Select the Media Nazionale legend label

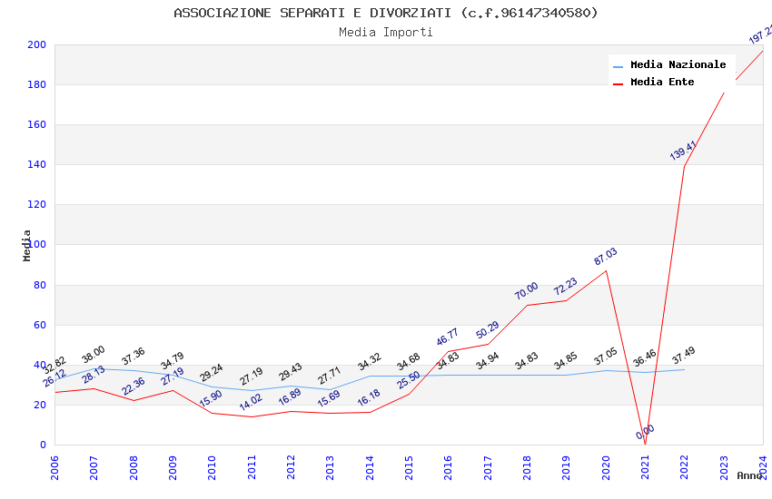tap(678, 64)
